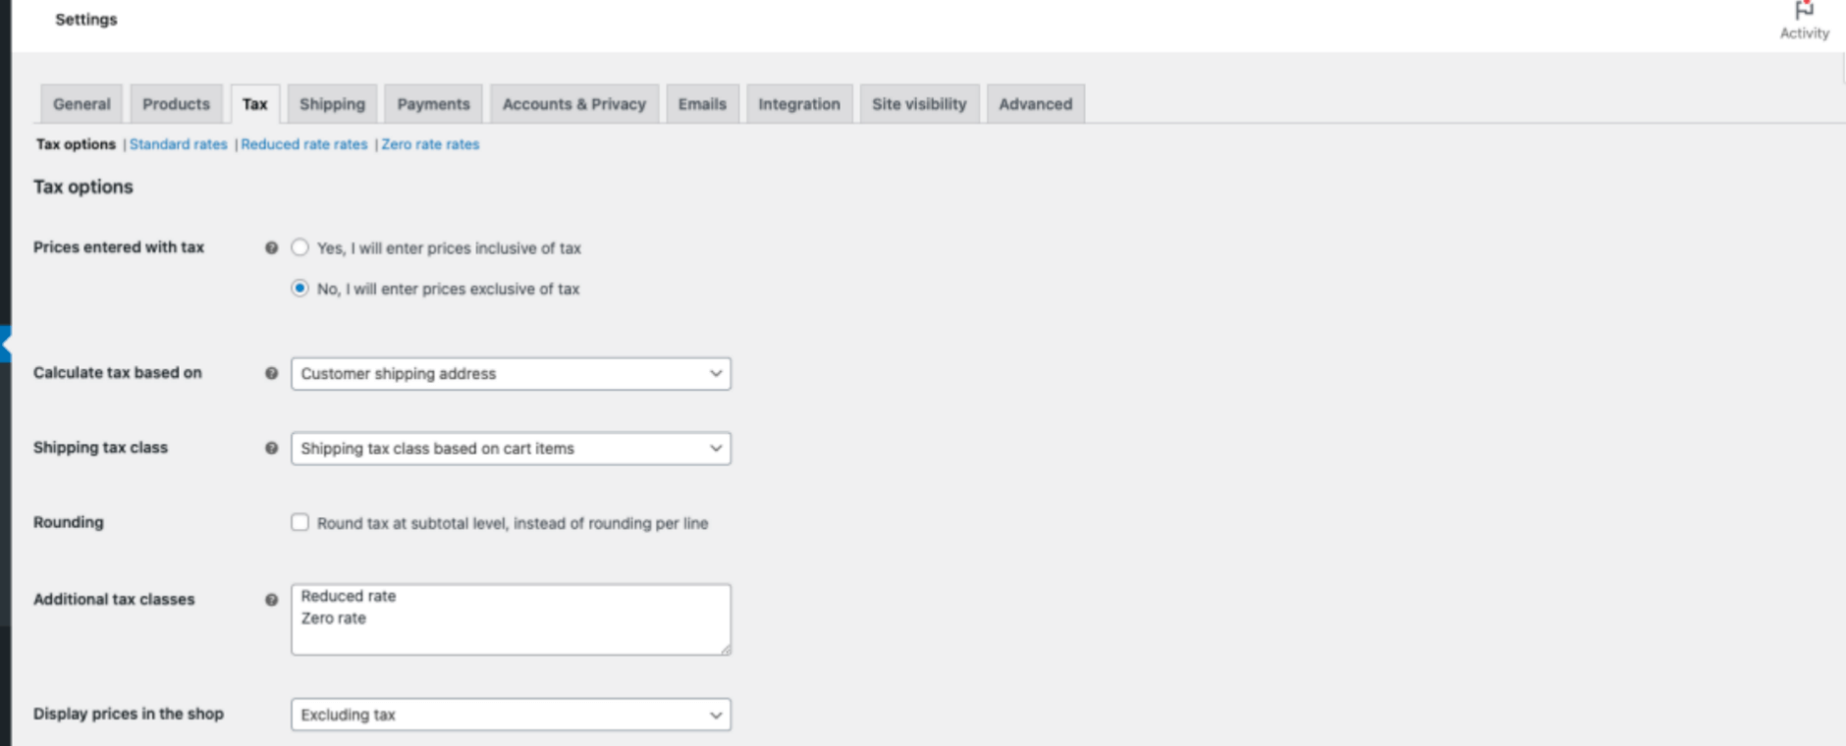The width and height of the screenshot is (1846, 746).
Task: Enable round tax at subtotal level checkbox
Action: (x=299, y=523)
